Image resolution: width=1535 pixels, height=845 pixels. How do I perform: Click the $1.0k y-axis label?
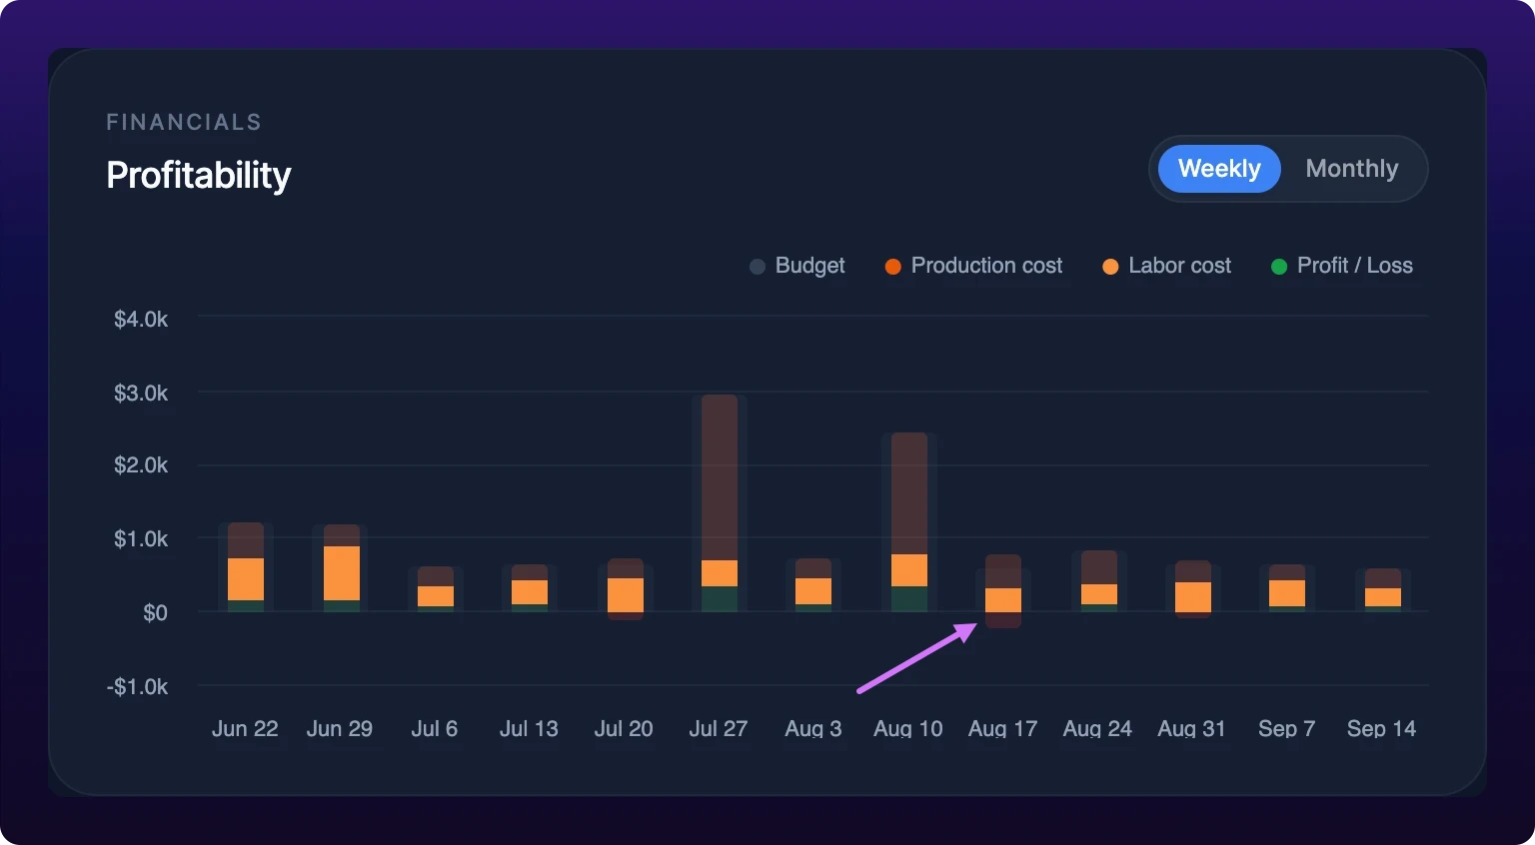(141, 539)
